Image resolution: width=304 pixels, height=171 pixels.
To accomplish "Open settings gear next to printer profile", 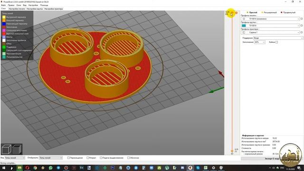I will coord(302,32).
